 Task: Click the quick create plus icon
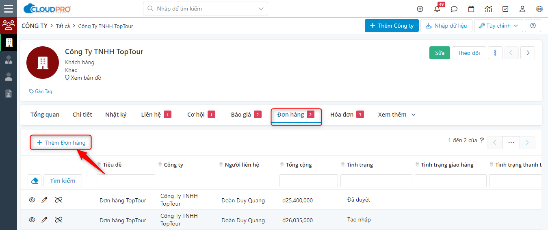point(420,9)
